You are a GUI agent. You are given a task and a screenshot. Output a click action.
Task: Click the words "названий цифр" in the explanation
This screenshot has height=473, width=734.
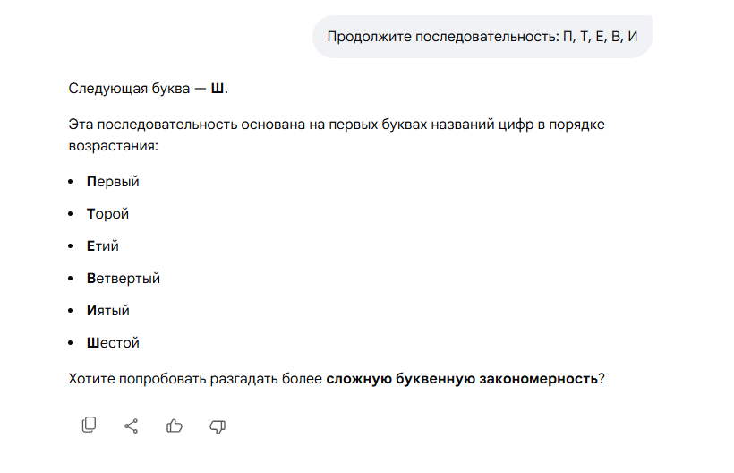tap(446, 125)
